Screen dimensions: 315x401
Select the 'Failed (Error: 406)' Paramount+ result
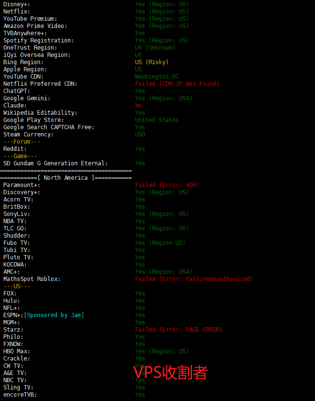click(x=167, y=185)
